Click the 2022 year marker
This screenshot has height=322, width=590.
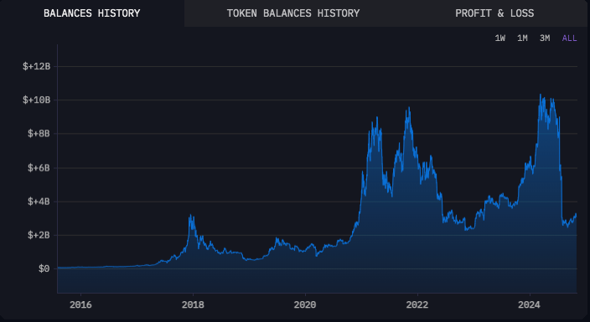tap(417, 304)
